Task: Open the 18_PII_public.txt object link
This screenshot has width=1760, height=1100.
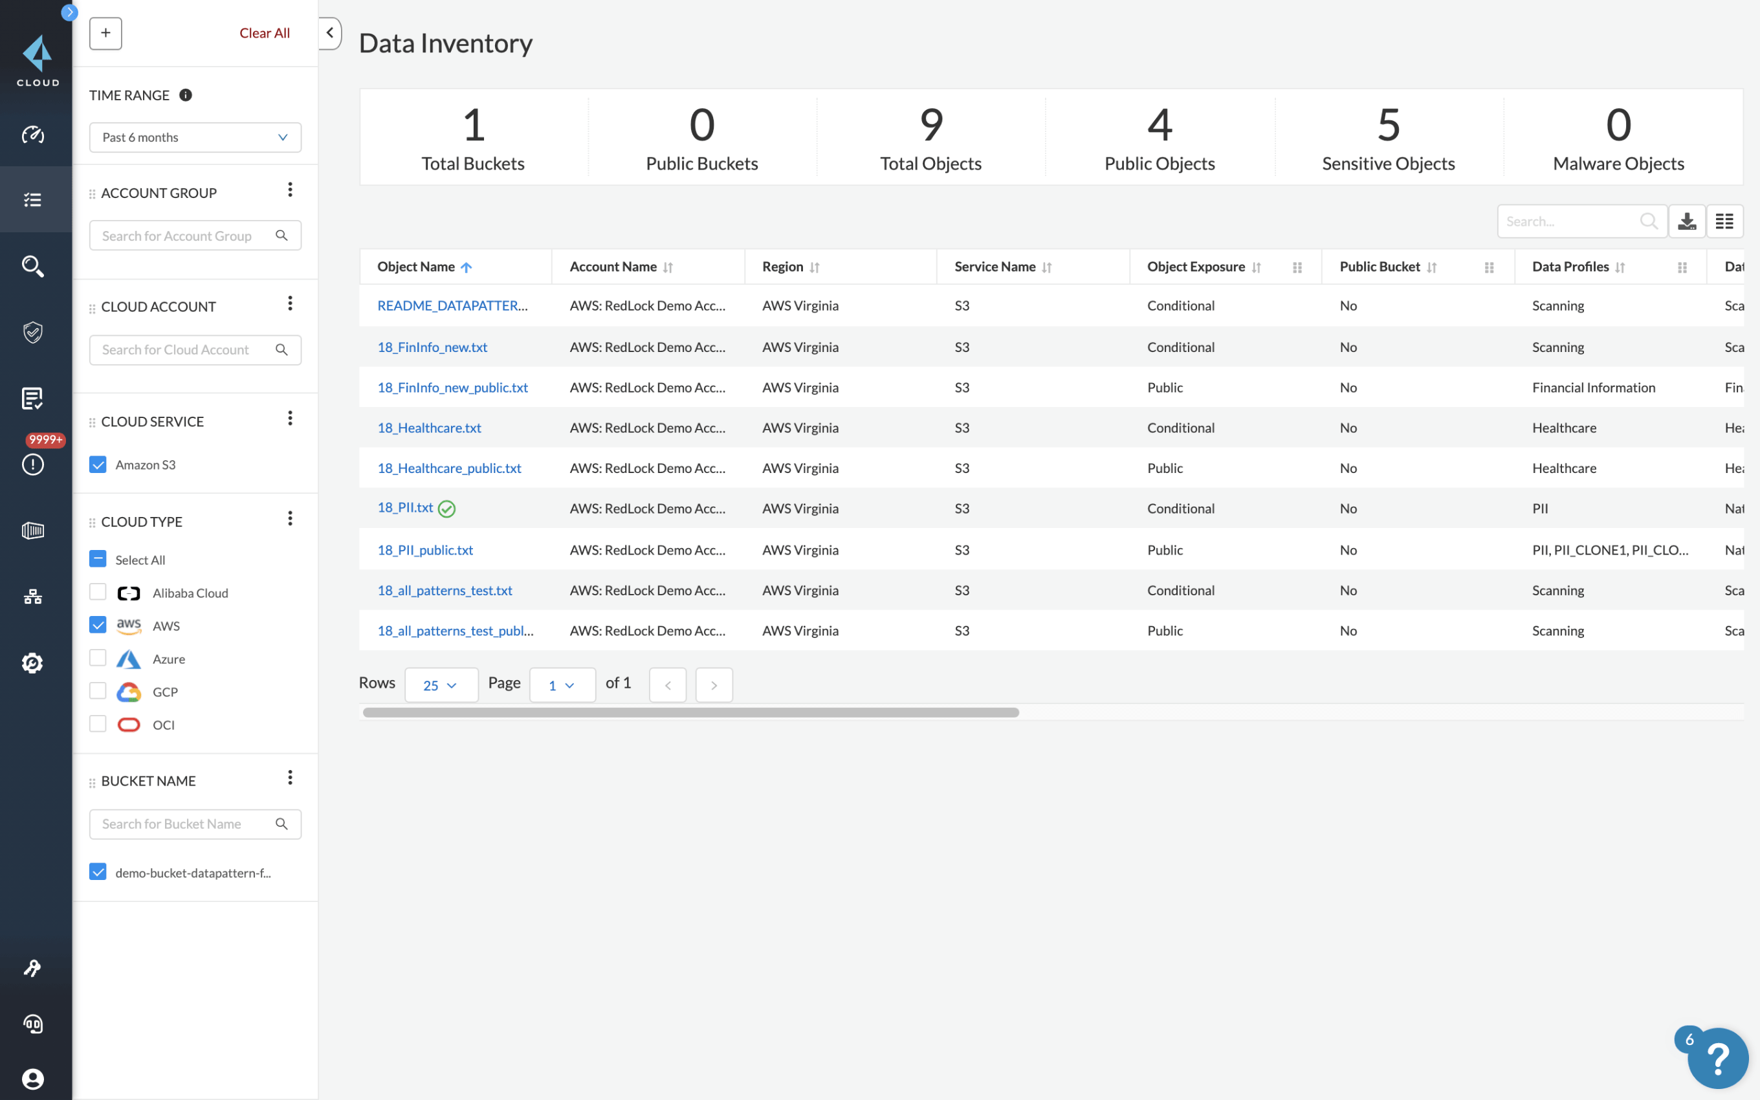Action: (426, 549)
